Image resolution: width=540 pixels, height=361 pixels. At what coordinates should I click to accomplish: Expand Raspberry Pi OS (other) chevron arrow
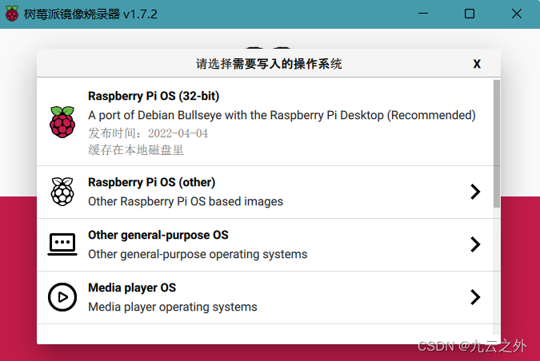tap(475, 192)
